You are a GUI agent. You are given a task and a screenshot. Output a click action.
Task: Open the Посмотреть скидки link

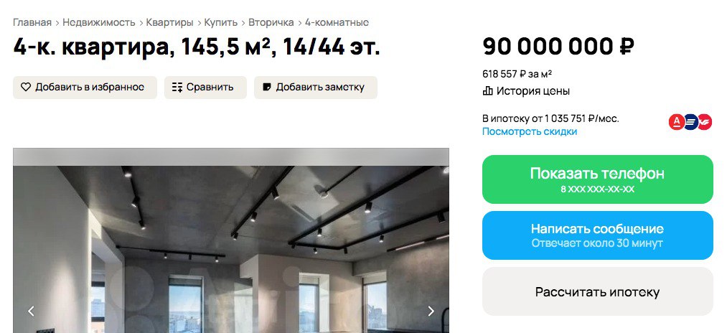(x=530, y=131)
